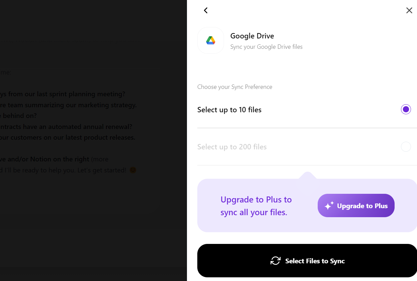
Task: Choose the "Select up to 200 files" label
Action: (232, 147)
